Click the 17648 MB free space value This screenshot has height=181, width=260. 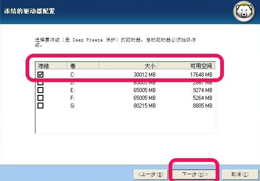pyautogui.click(x=201, y=75)
